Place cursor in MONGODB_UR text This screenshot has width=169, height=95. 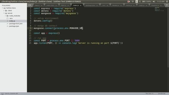(76, 28)
